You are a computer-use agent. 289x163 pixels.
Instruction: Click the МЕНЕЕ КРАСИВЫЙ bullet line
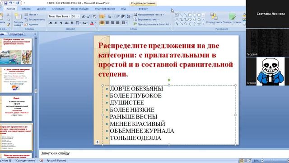pos(137,124)
